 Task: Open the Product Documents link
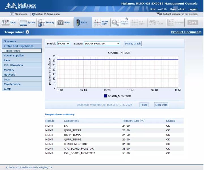[186, 32]
